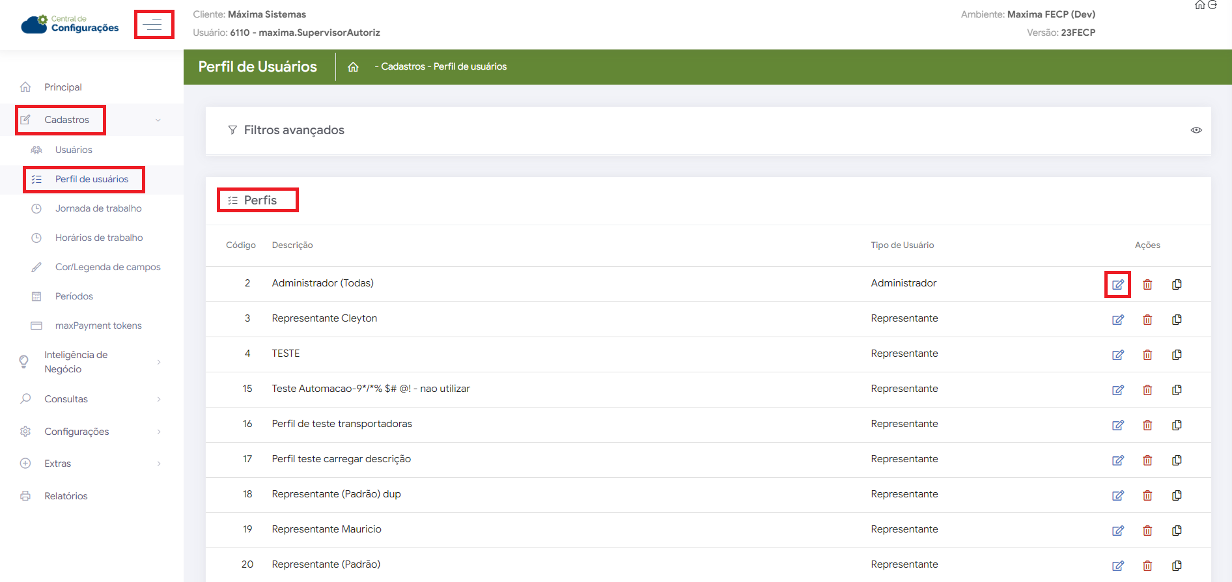Viewport: 1232px width, 582px height.
Task: Open the Filtros avançados panel header
Action: (x=294, y=130)
